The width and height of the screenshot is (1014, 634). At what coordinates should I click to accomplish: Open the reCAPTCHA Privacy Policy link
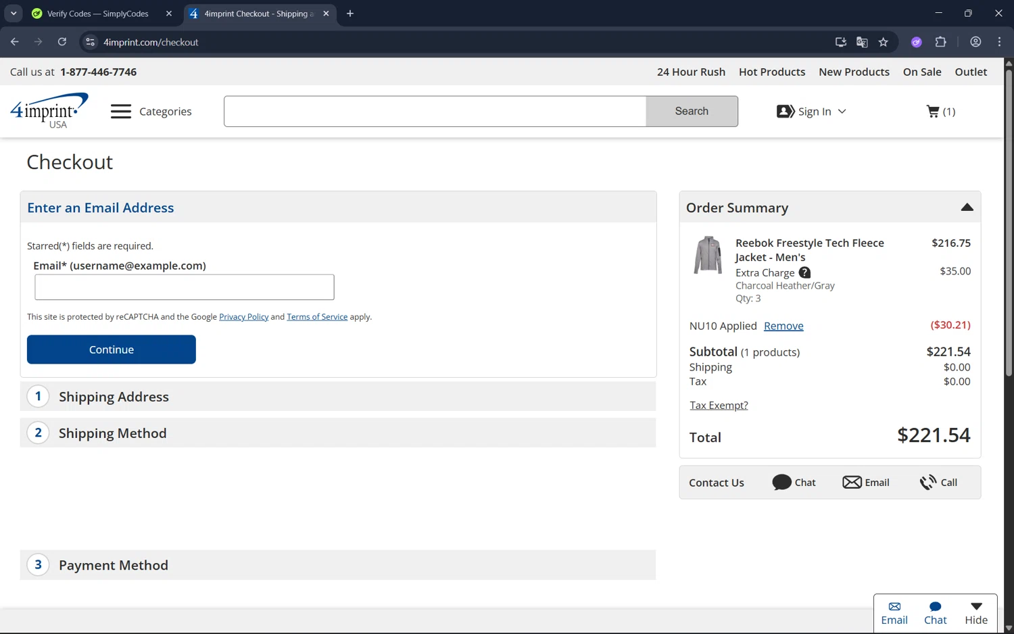[x=243, y=316]
